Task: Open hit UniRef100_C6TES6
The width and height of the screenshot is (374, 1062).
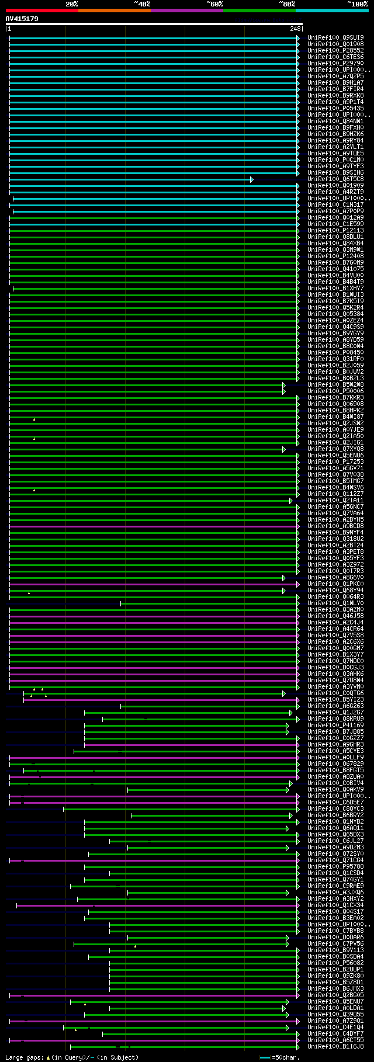Action: click(x=335, y=57)
